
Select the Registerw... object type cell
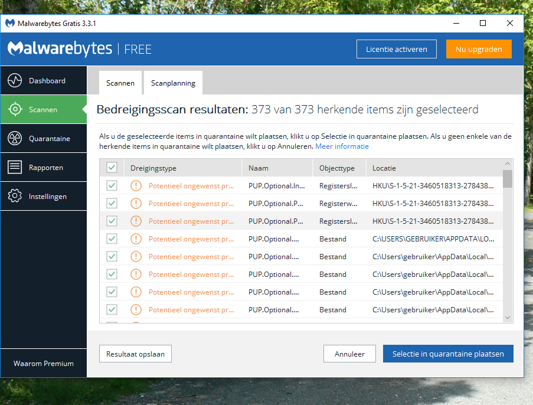[x=338, y=204]
